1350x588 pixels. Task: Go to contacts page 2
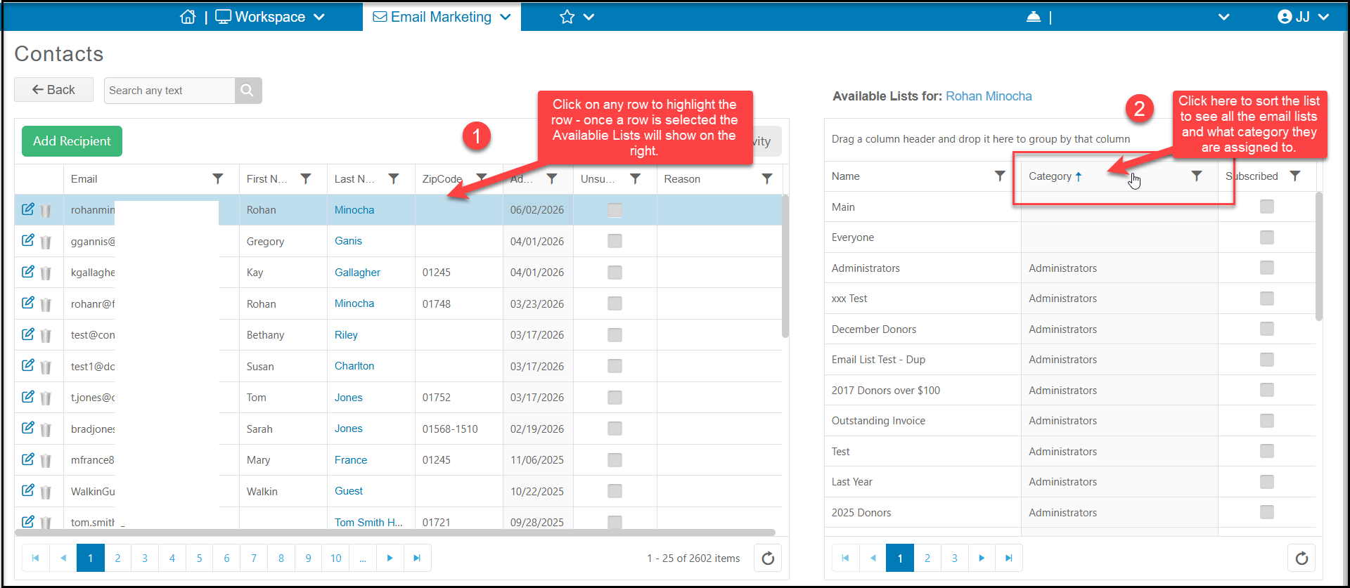coord(117,558)
